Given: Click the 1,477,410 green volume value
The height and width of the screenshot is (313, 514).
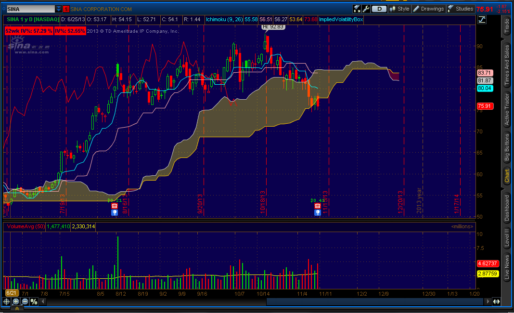Looking at the screenshot, I should point(58,226).
